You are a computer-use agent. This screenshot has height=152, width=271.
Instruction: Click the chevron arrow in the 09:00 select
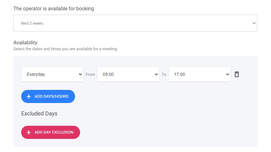156,74
